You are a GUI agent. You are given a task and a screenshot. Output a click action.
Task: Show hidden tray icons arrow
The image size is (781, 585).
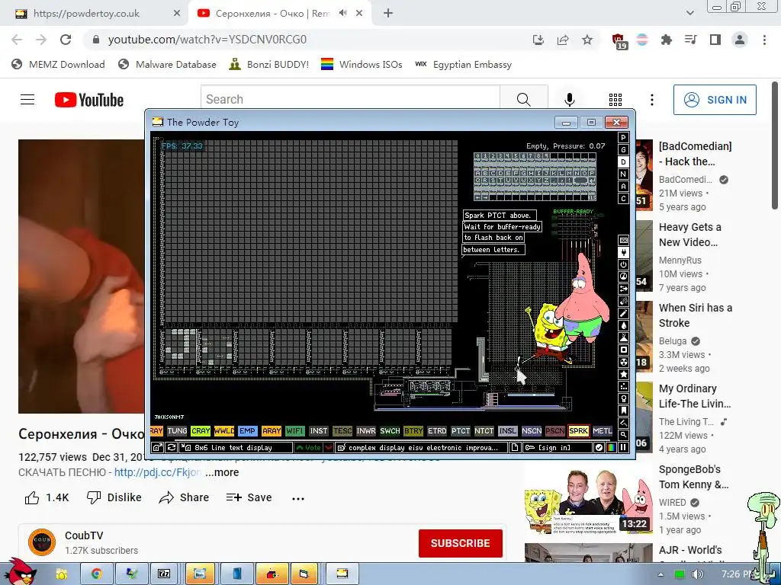(x=660, y=574)
